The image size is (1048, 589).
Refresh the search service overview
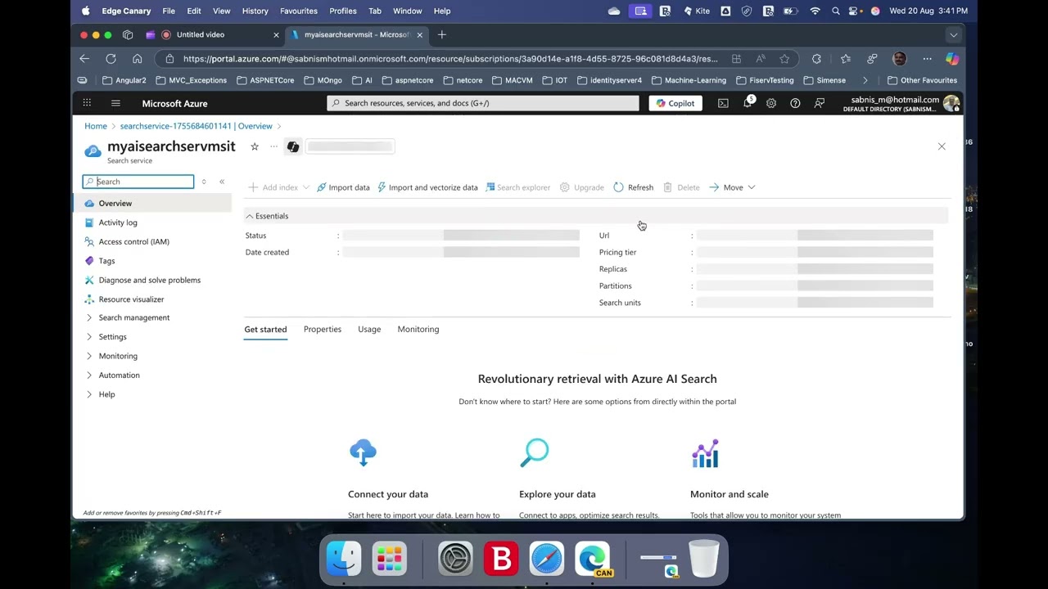click(633, 187)
